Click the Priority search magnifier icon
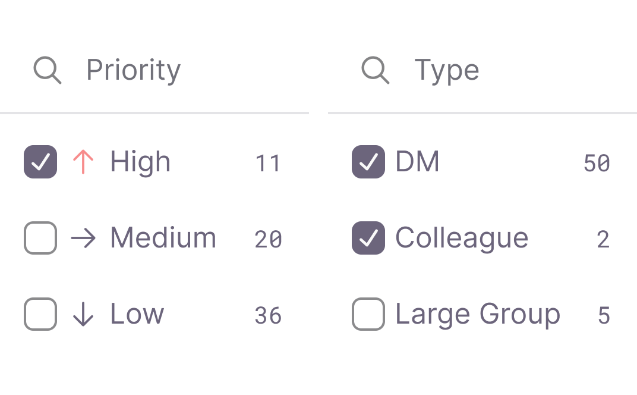 point(47,70)
